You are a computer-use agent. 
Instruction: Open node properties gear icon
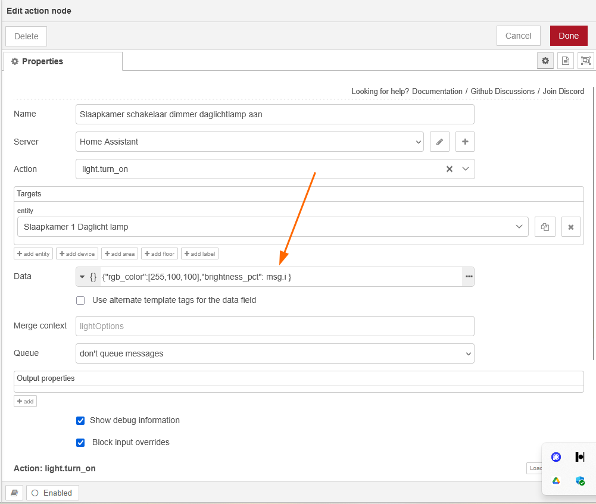[x=545, y=61]
